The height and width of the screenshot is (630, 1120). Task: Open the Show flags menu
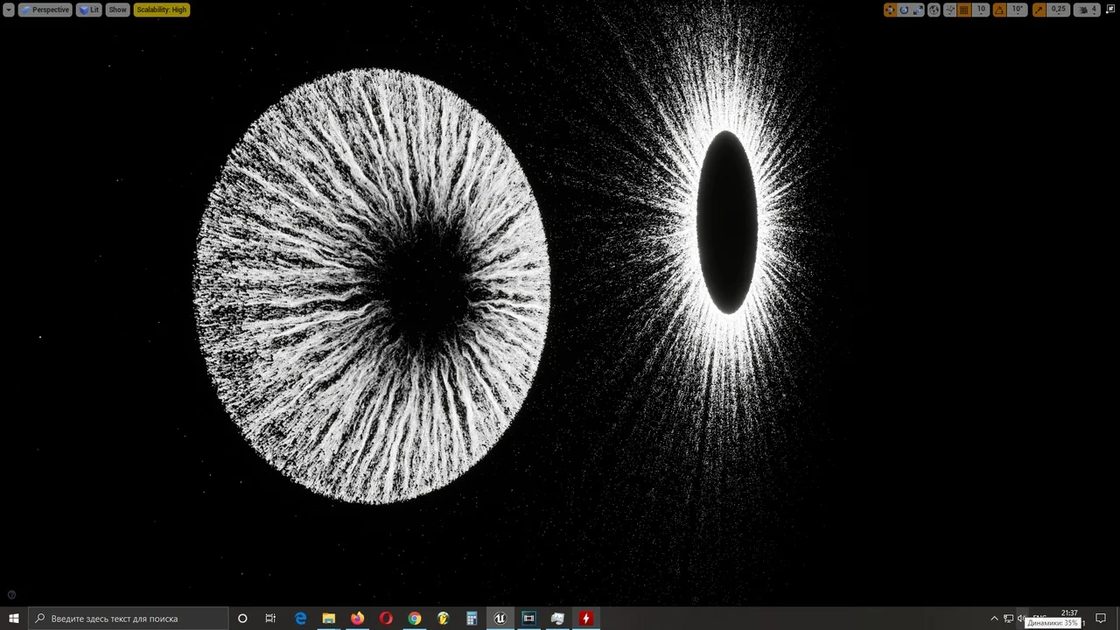click(x=117, y=10)
